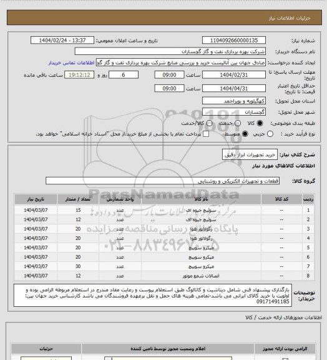Image resolution: width=327 pixels, height=360 pixels.
Task: Click the تاریخ نیاز column header
Action: [x=36, y=199]
